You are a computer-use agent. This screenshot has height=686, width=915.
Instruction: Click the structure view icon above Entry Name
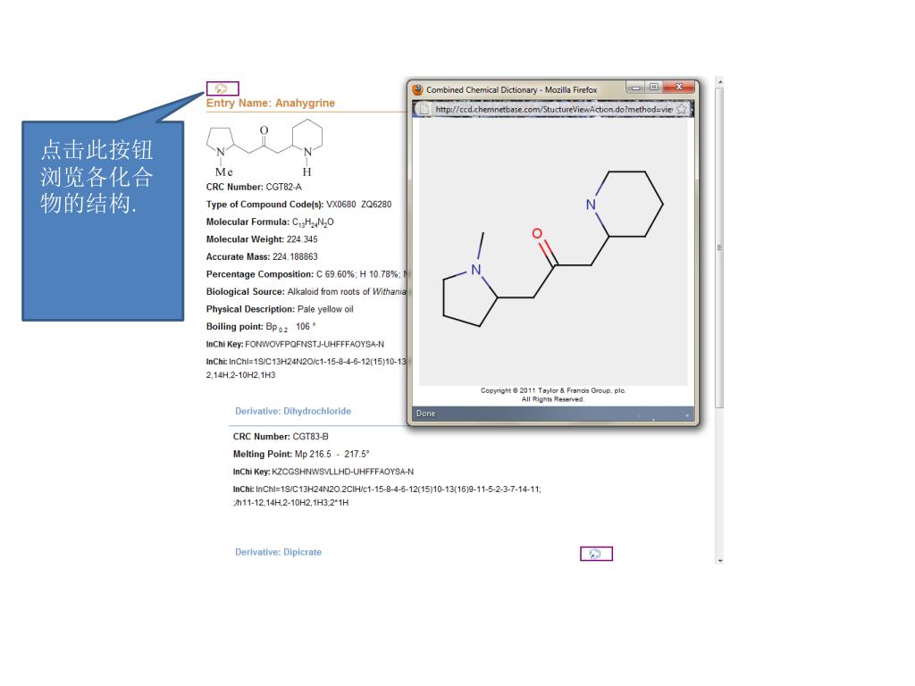click(x=222, y=88)
